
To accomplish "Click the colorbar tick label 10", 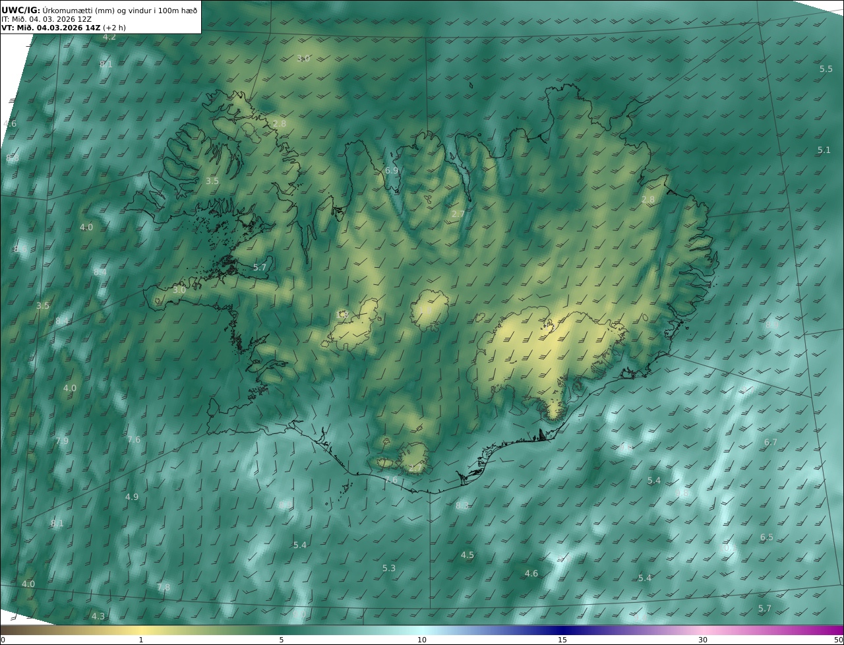I will tap(422, 640).
